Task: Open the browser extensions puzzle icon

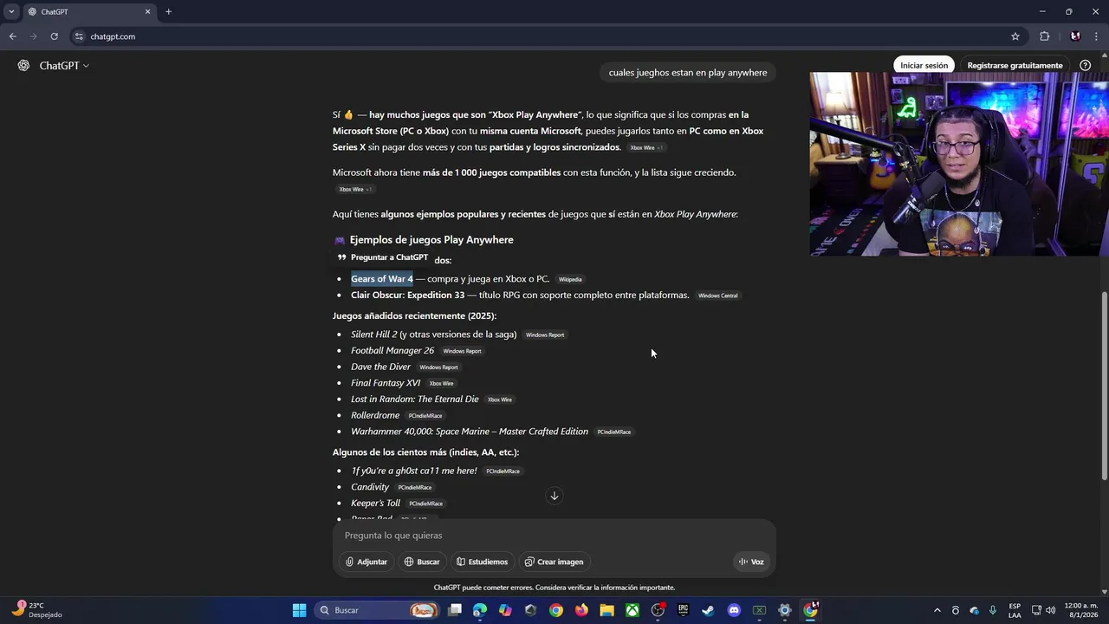Action: coord(1044,36)
